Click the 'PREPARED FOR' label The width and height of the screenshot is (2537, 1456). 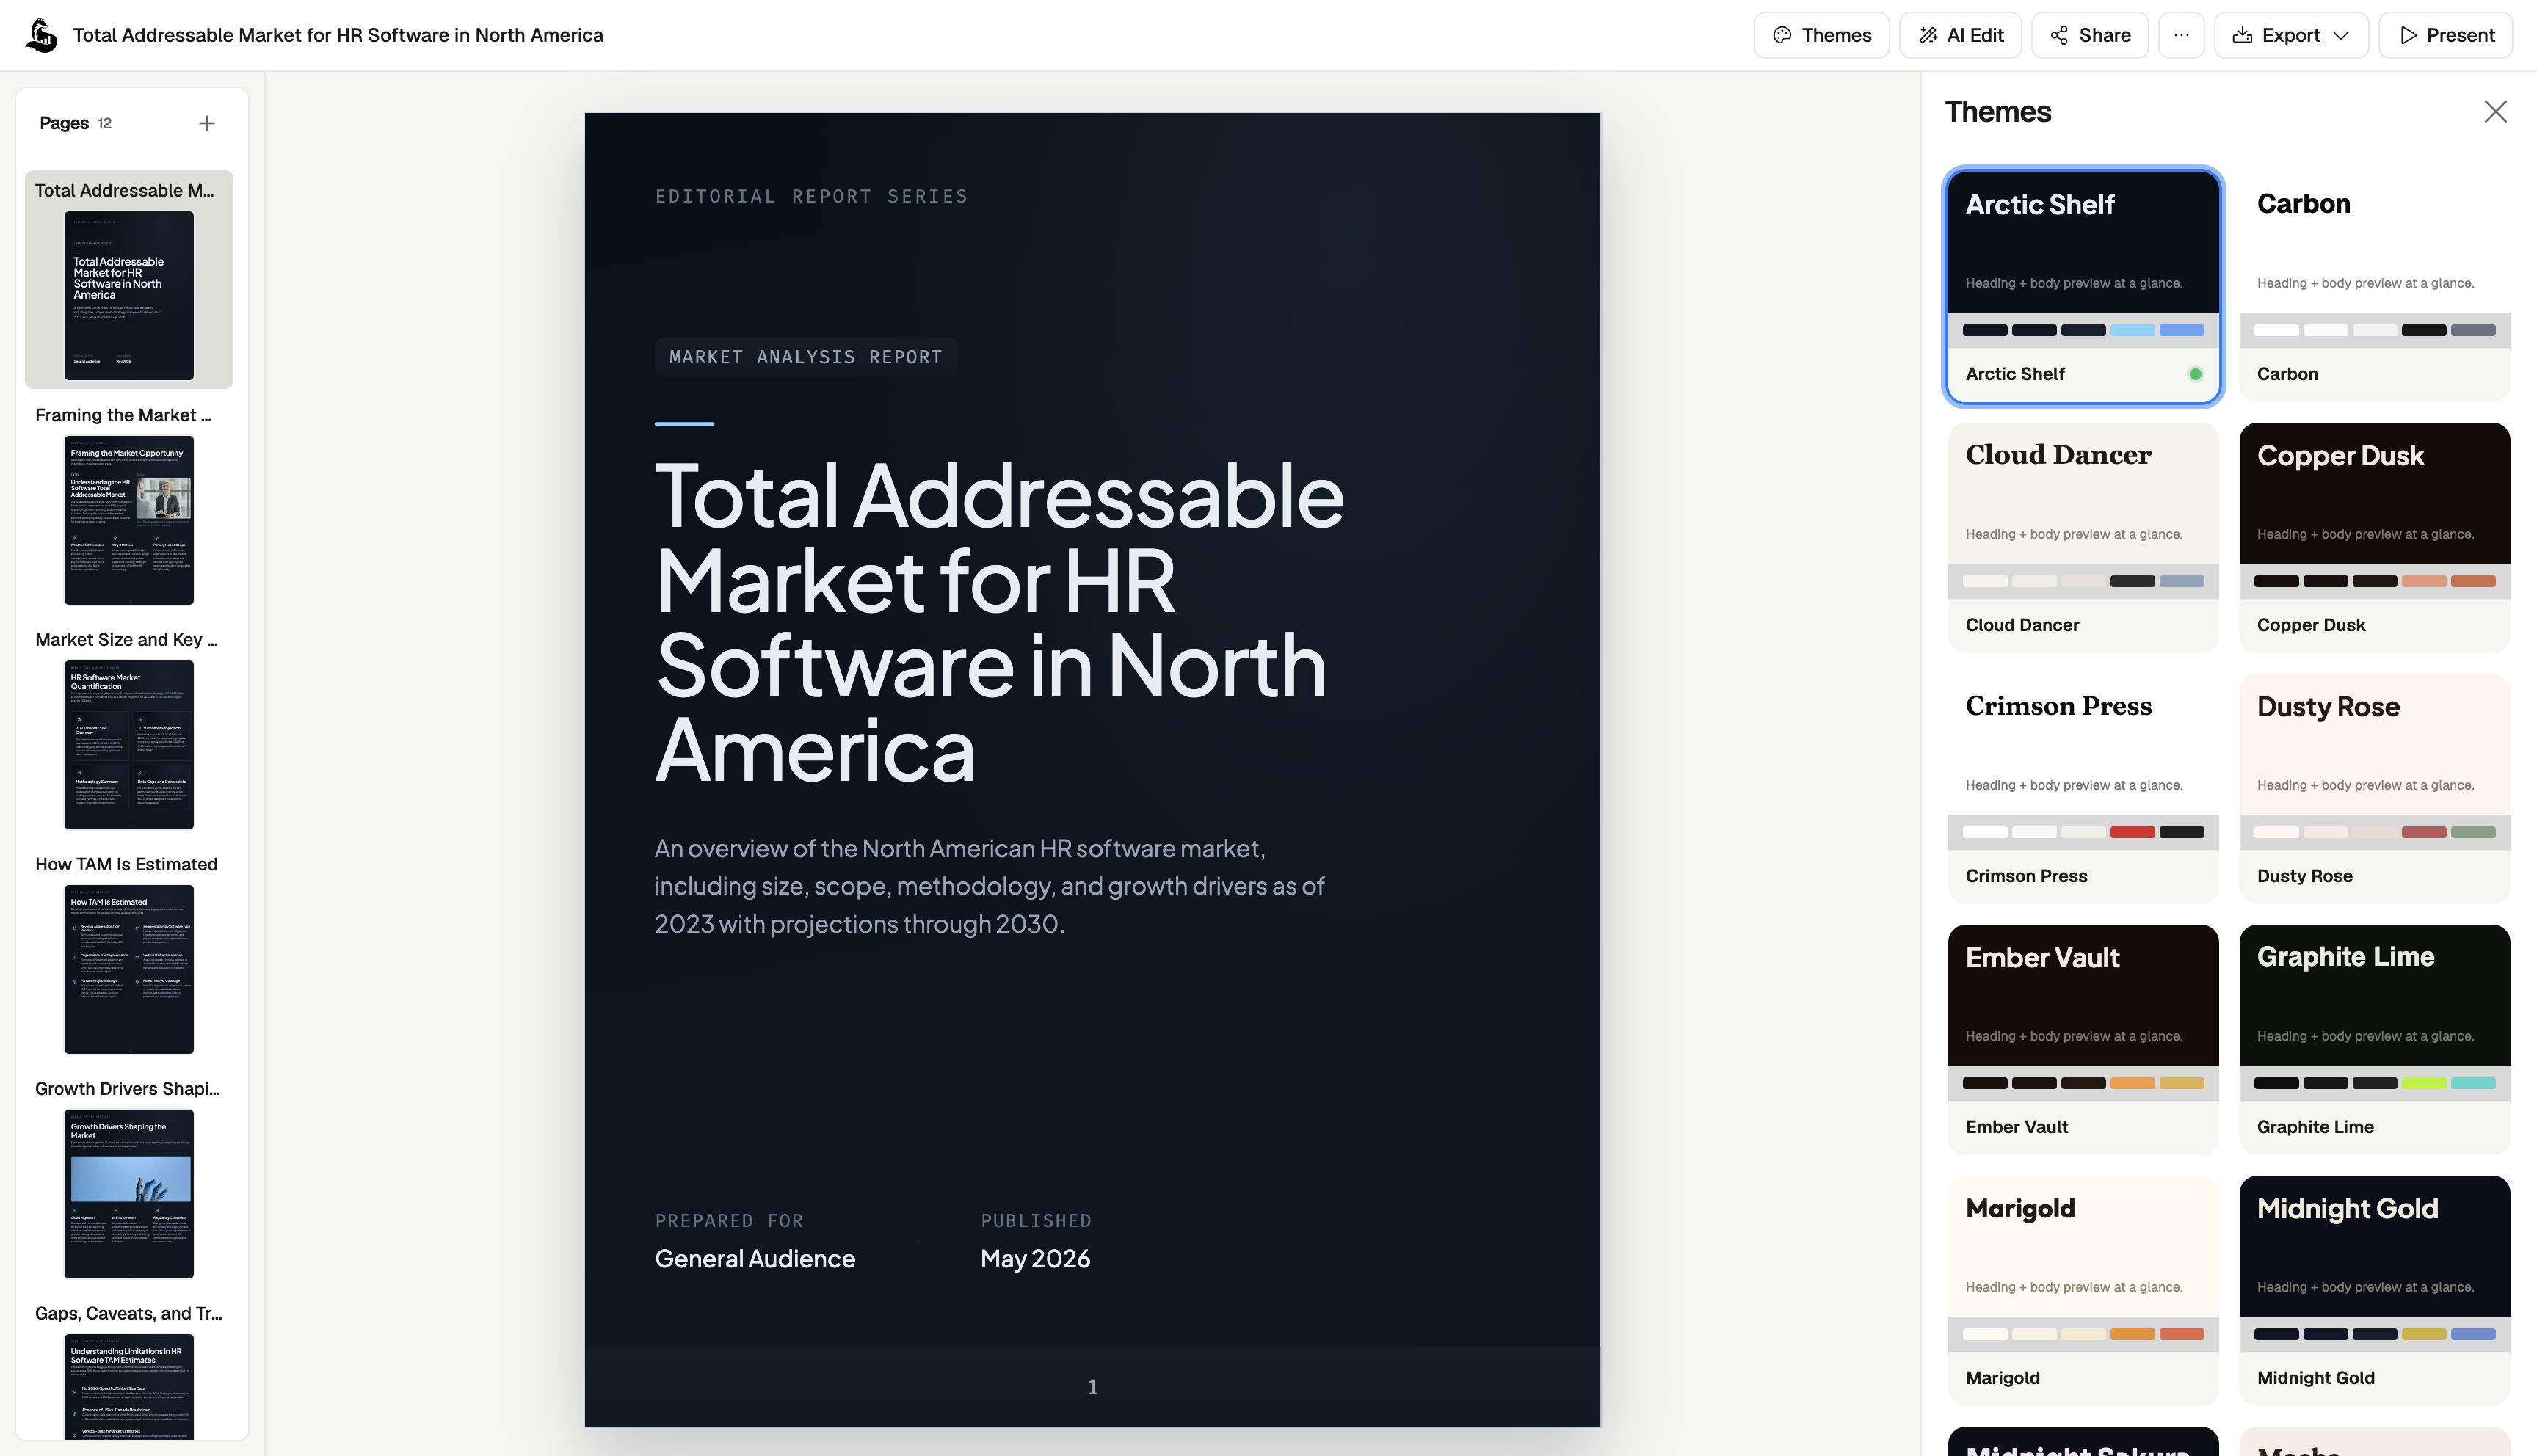tap(729, 1220)
